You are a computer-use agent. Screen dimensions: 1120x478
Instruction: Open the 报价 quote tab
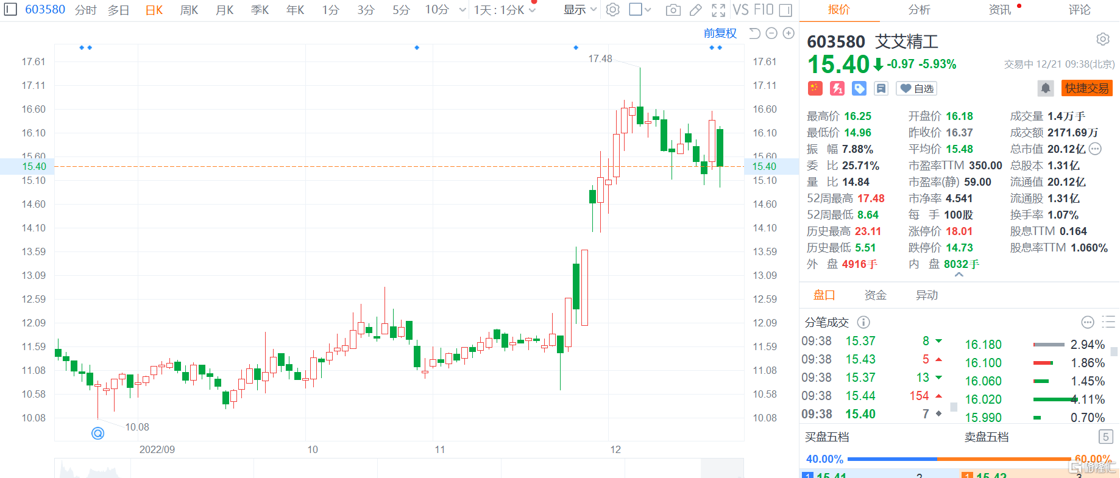(x=839, y=10)
